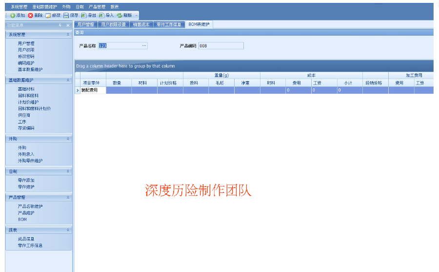Switch to the 用户权限设置 tab
The height and width of the screenshot is (272, 439).
(x=113, y=25)
